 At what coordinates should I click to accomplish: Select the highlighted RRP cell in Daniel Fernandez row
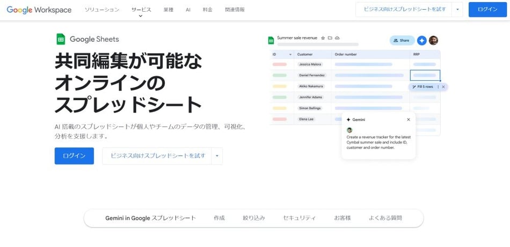(425, 76)
